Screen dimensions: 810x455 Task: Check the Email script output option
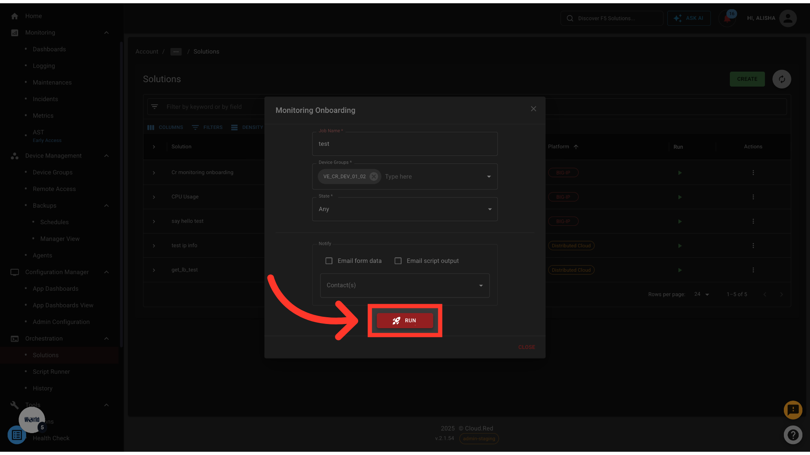pyautogui.click(x=398, y=261)
